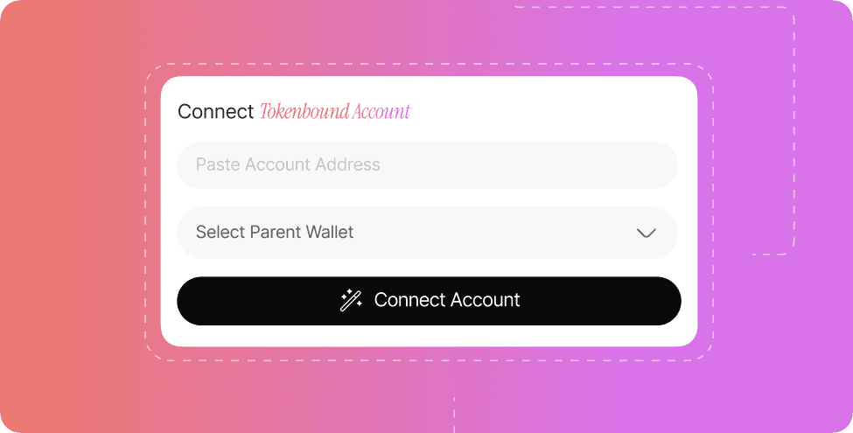Click the Select Parent Wallet label text
The height and width of the screenshot is (433, 853).
275,233
